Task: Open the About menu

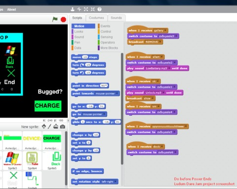Action: pyautogui.click(x=11, y=9)
